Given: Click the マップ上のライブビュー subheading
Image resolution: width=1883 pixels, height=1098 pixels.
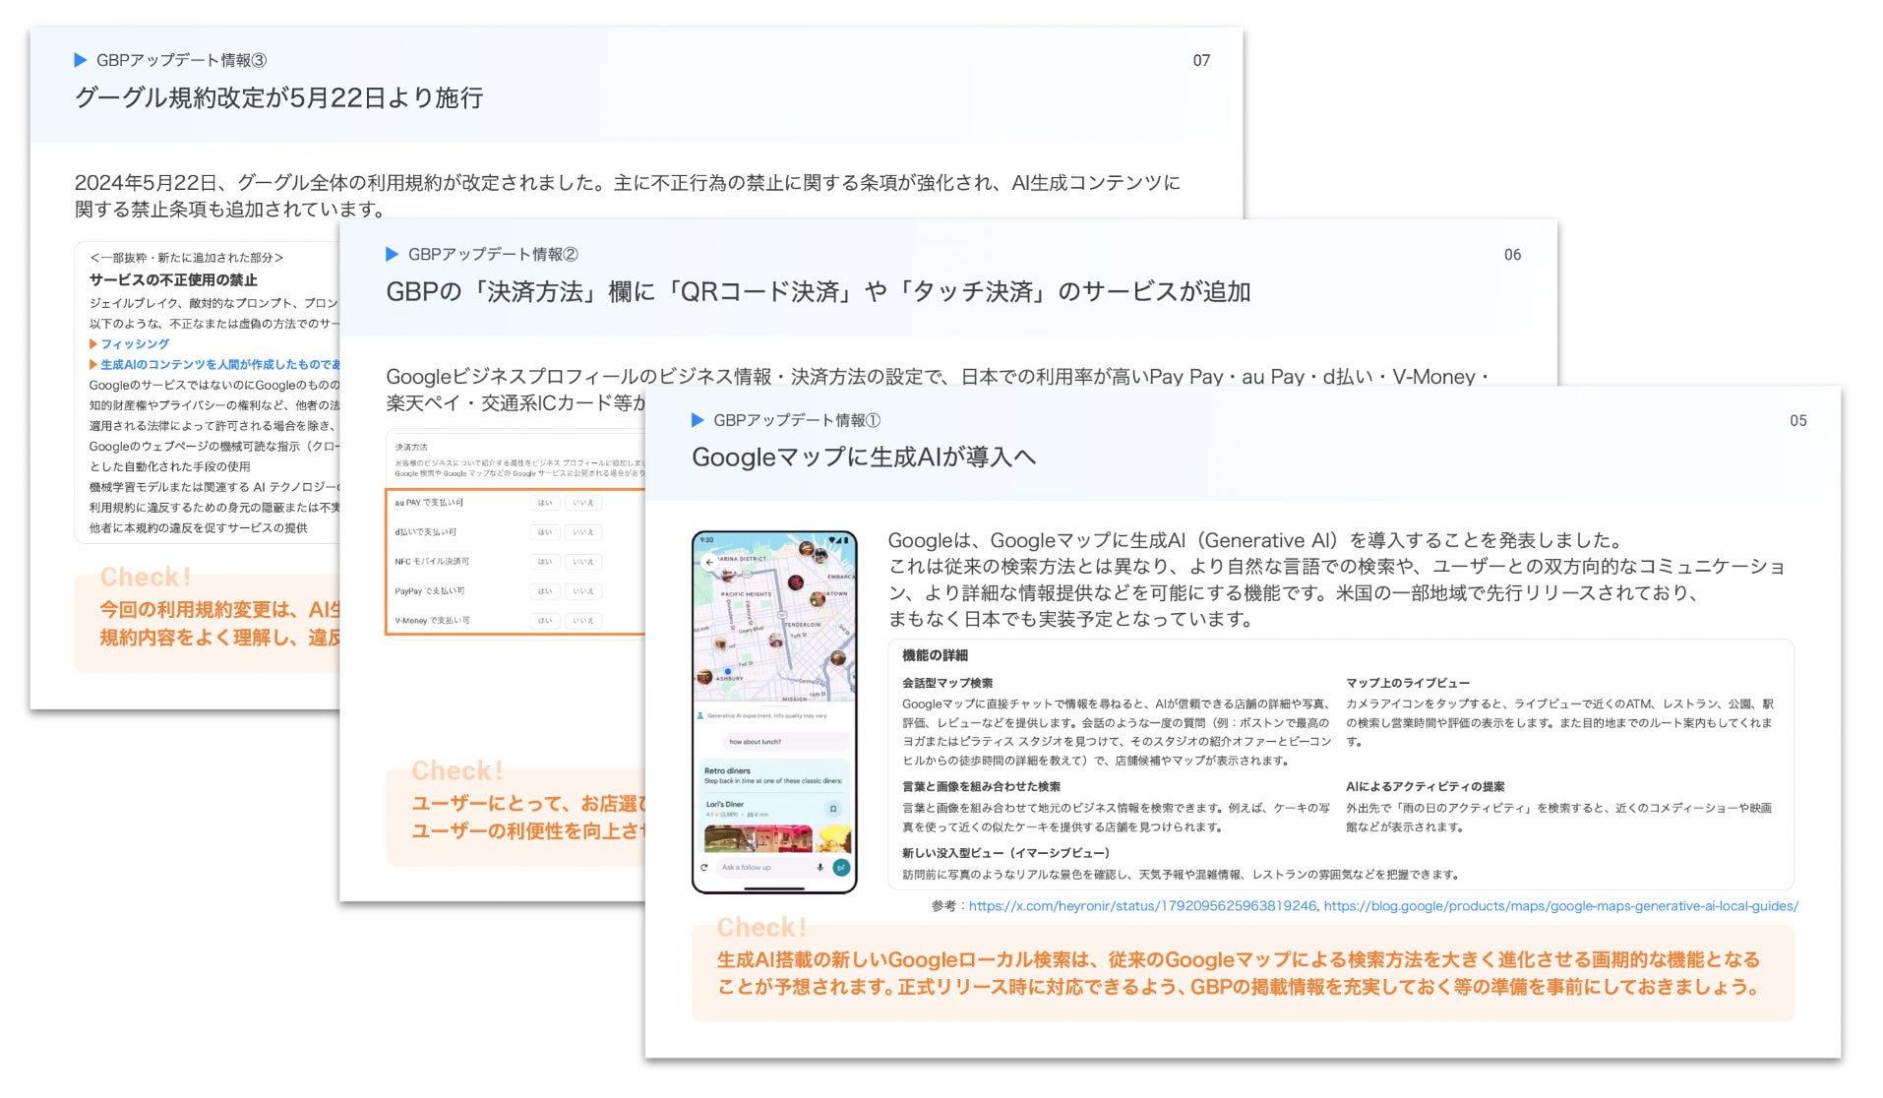Looking at the screenshot, I should (1408, 683).
